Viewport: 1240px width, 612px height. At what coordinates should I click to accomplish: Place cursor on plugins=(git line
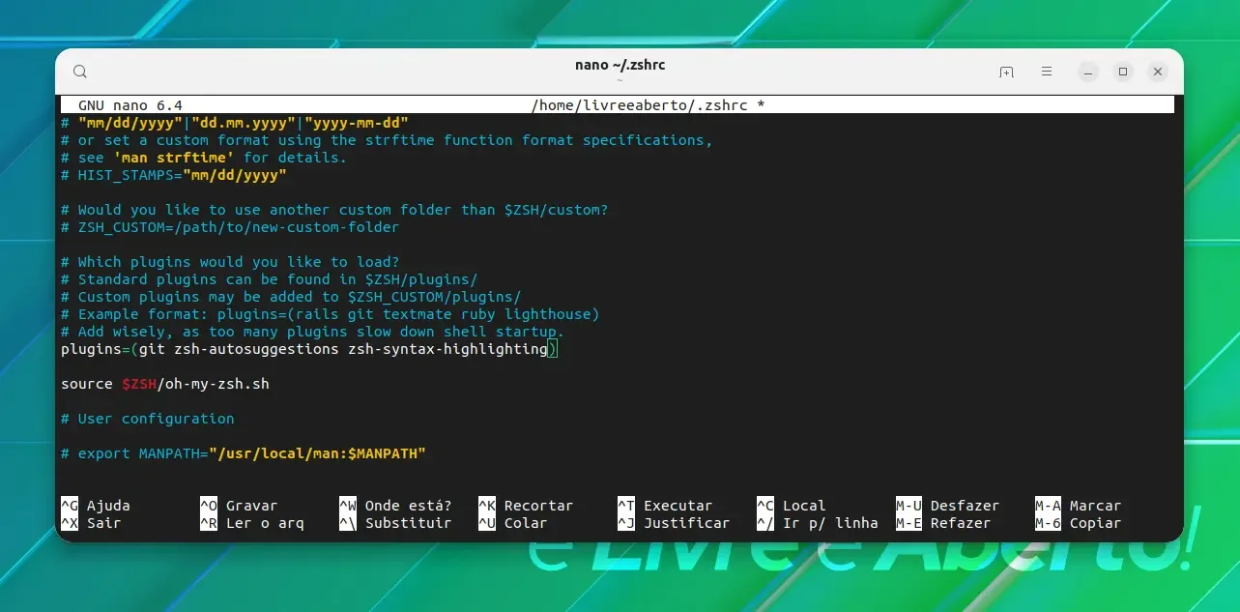tap(309, 349)
